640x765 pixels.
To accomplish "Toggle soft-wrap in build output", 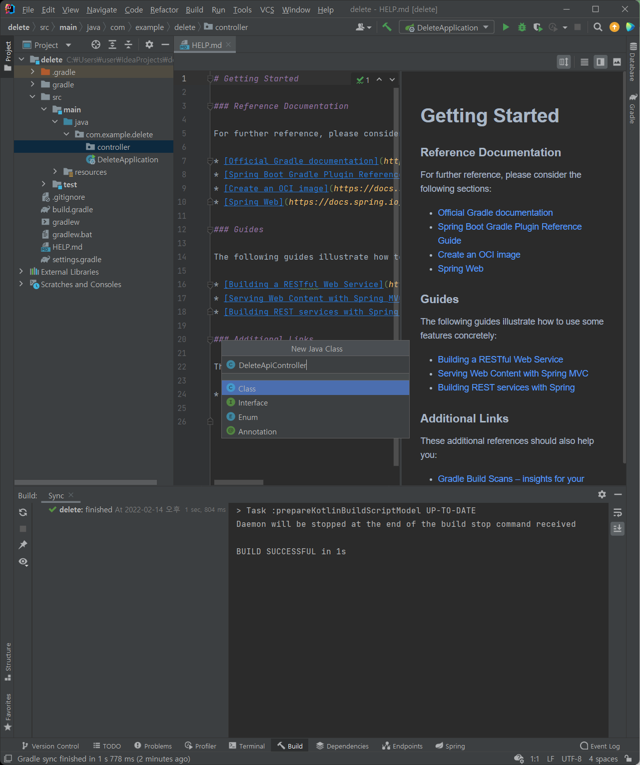I will click(x=618, y=512).
